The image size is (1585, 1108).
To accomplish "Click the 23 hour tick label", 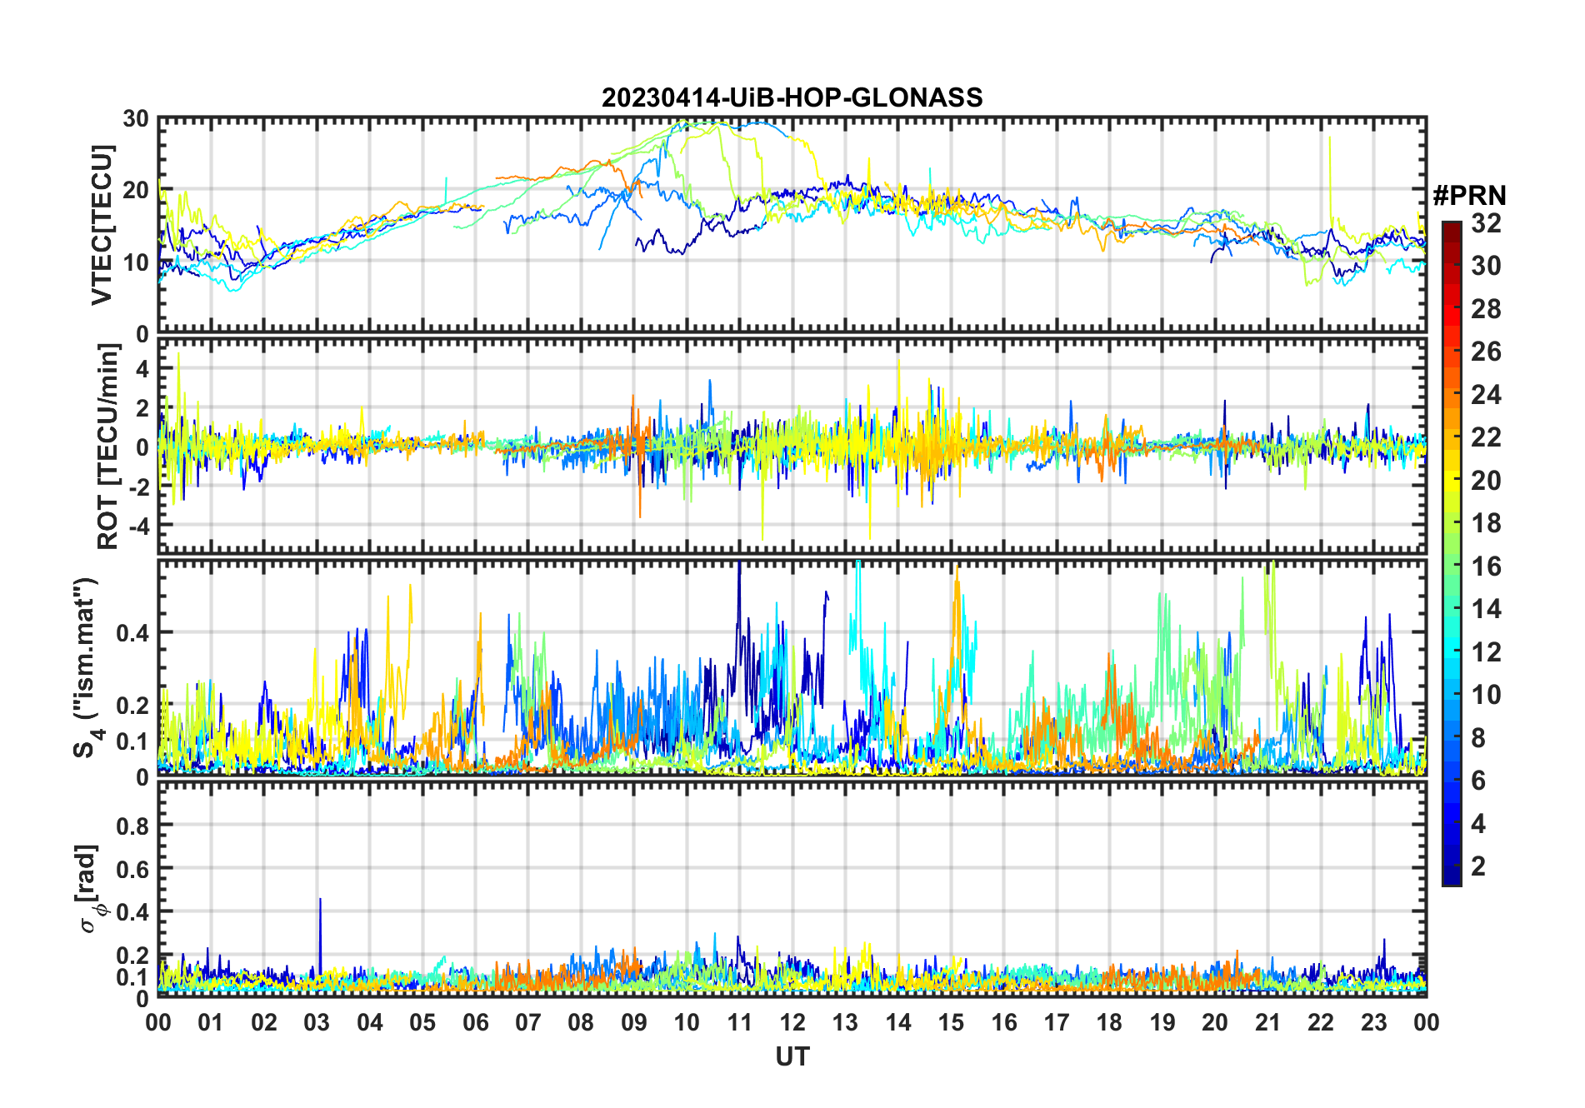I will pyautogui.click(x=1373, y=1022).
